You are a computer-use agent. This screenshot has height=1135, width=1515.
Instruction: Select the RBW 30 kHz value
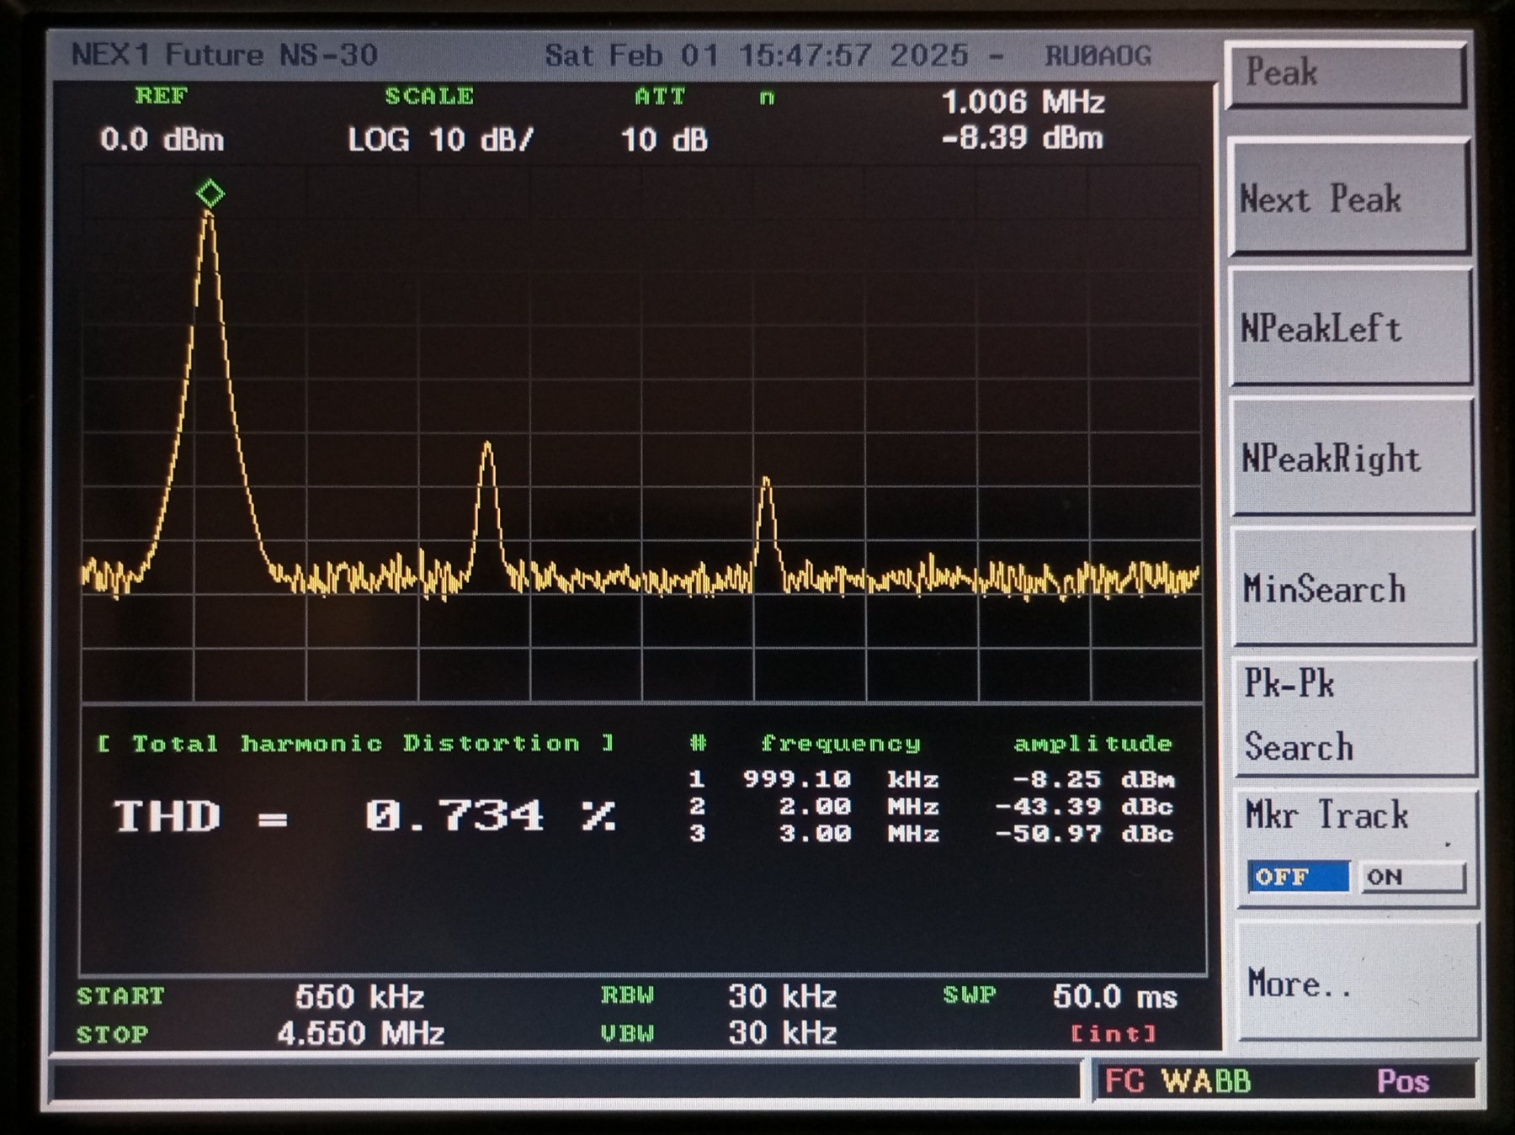[x=782, y=997]
